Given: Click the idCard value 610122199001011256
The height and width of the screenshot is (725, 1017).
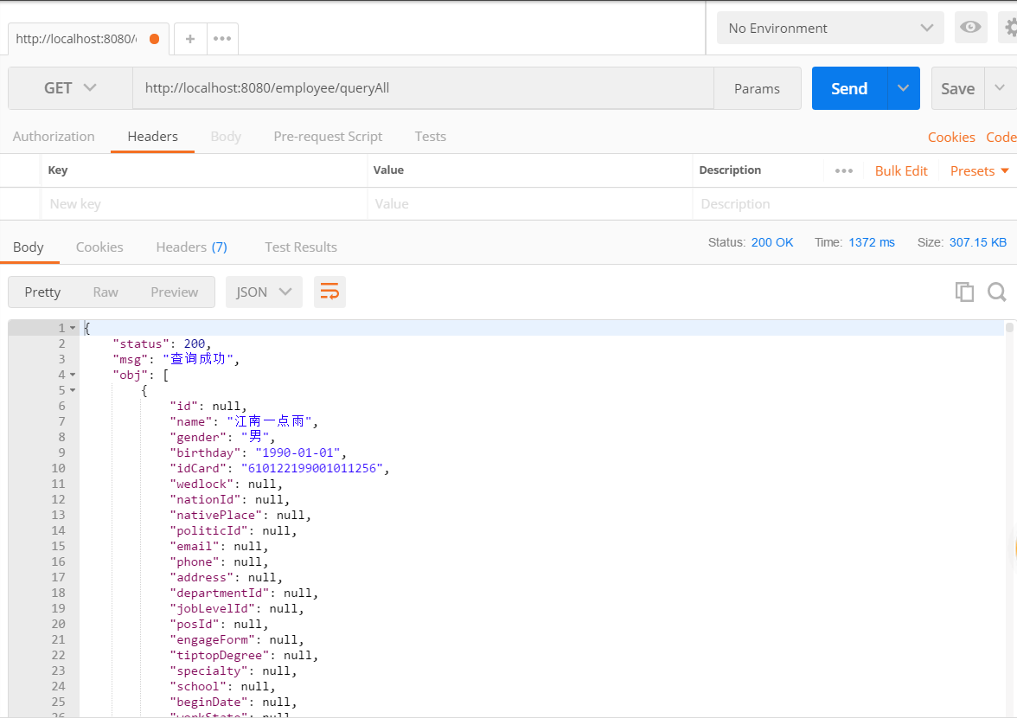Looking at the screenshot, I should pos(312,468).
